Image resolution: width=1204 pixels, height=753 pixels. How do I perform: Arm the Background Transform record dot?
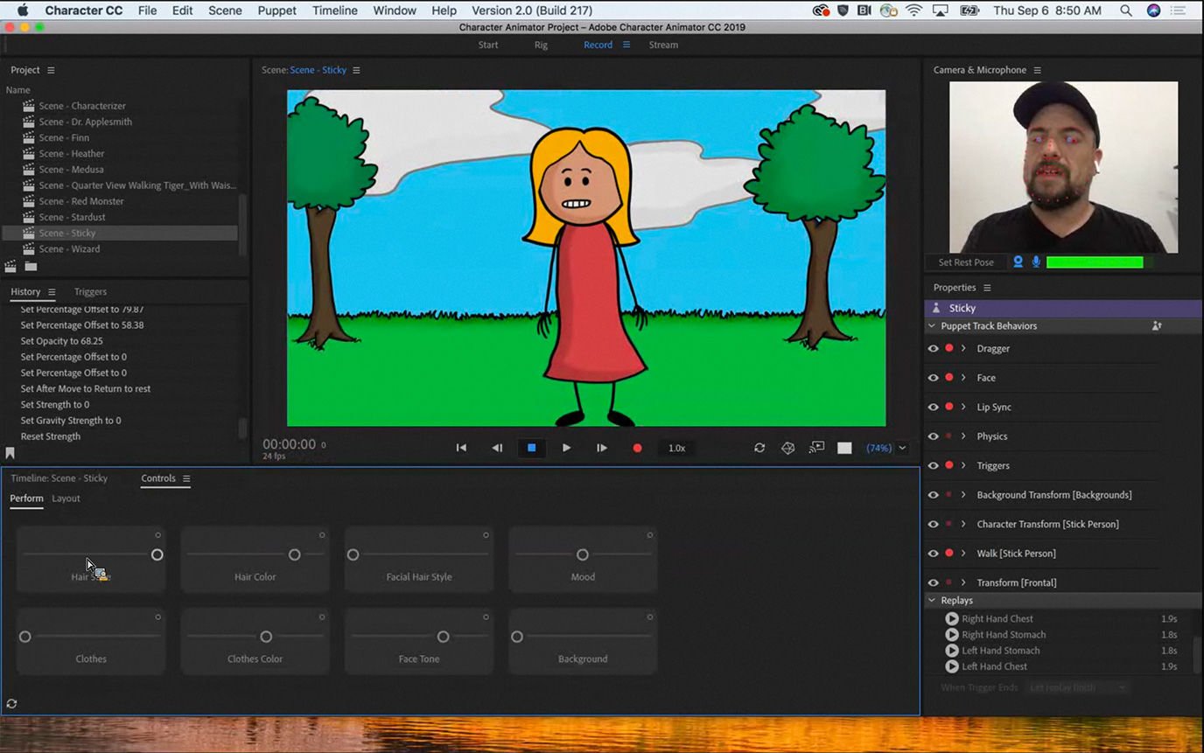click(x=949, y=495)
